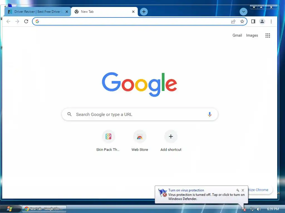Open the Action Center flag tray icon
285x213 pixels.
coord(244,209)
